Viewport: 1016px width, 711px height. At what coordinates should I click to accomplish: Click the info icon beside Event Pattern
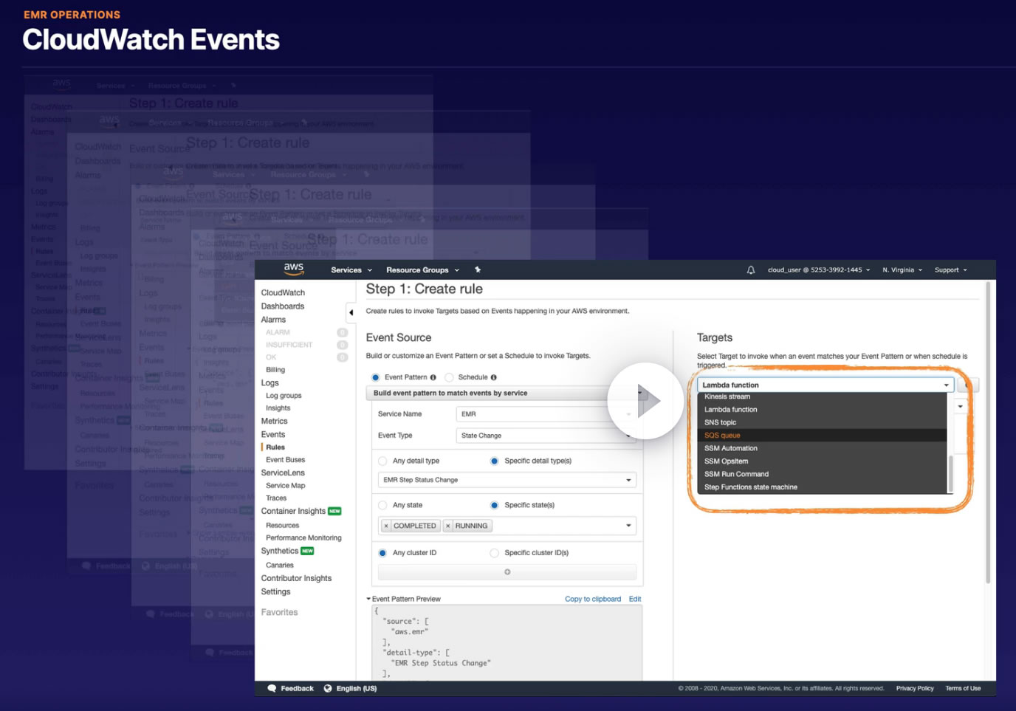[x=433, y=377]
